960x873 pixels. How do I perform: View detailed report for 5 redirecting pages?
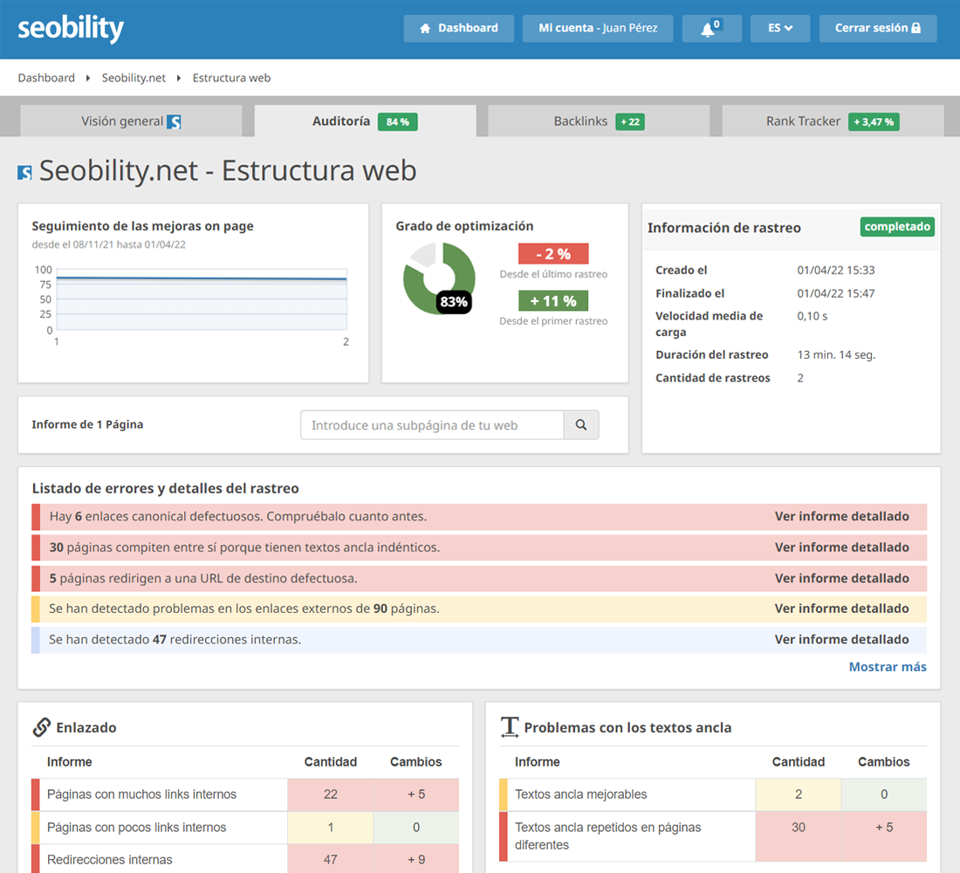[x=842, y=578]
